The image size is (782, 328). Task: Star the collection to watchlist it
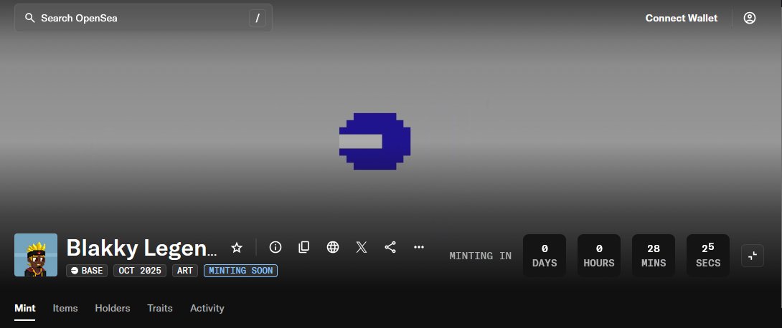point(237,247)
